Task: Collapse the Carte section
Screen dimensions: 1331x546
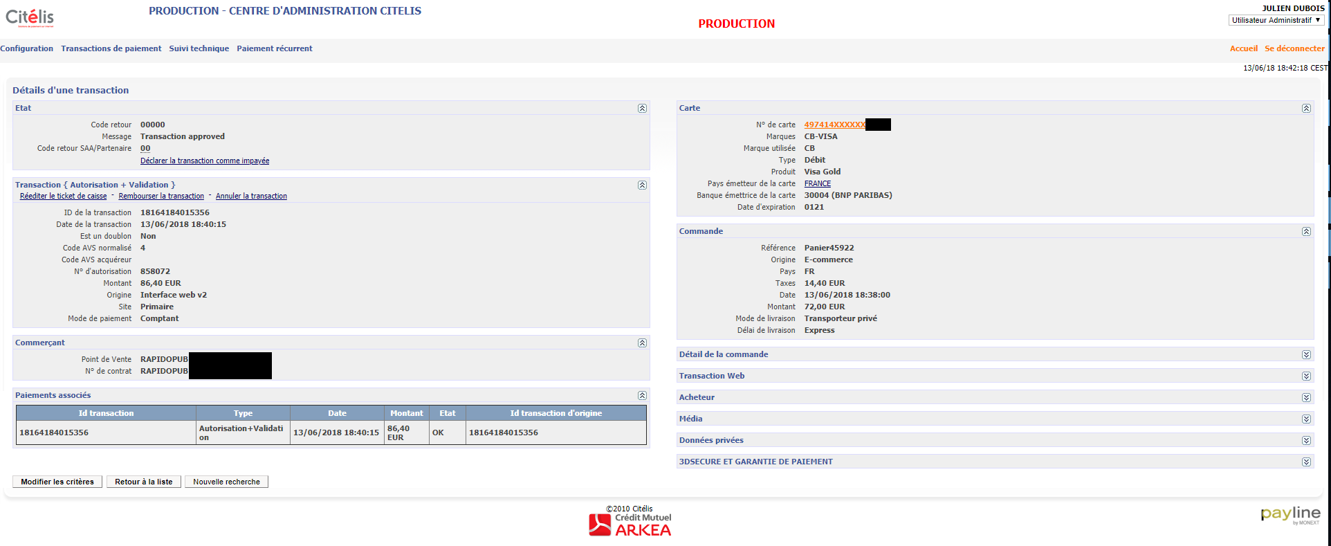Action: coord(1306,108)
